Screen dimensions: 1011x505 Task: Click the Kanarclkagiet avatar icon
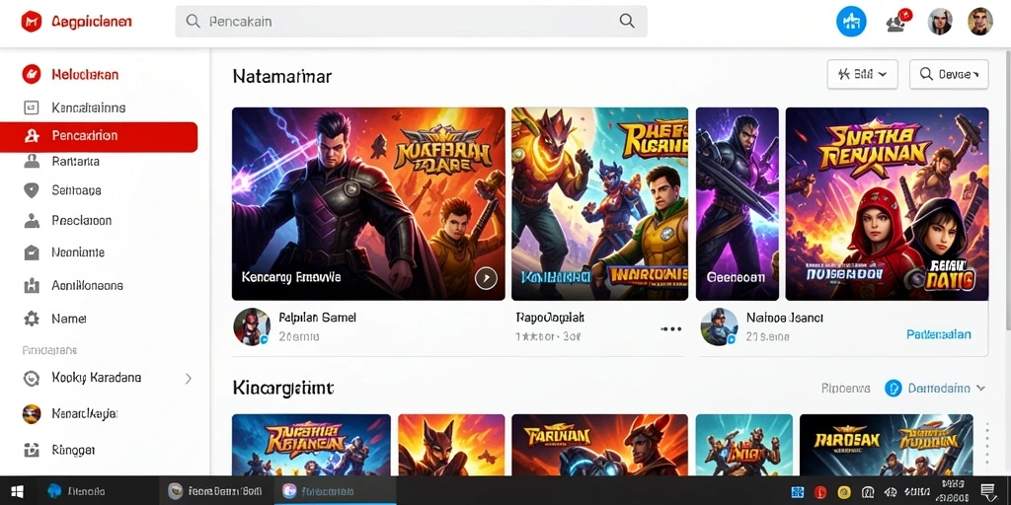[31, 413]
